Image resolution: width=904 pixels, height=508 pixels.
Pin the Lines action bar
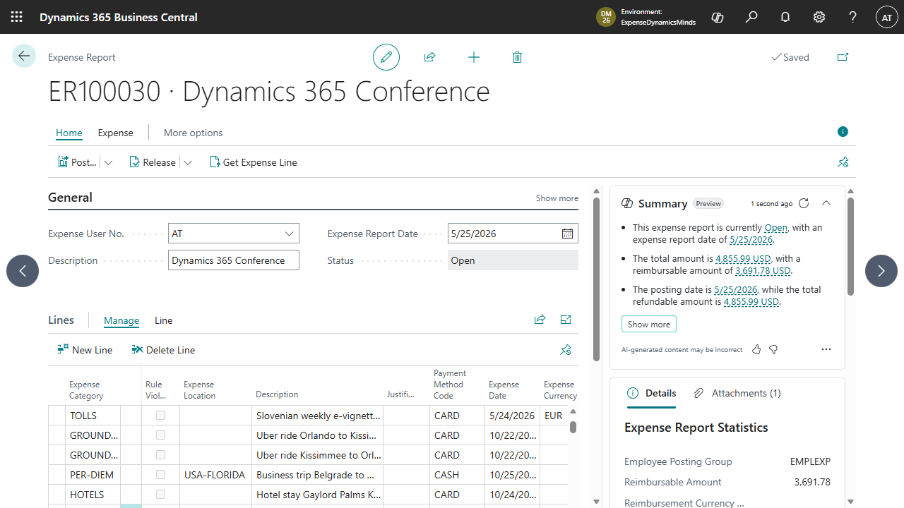[x=565, y=350]
